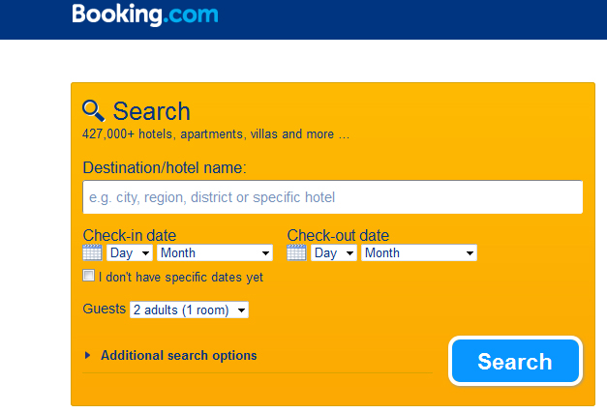Focus the destination/hotel name input field

tap(333, 197)
